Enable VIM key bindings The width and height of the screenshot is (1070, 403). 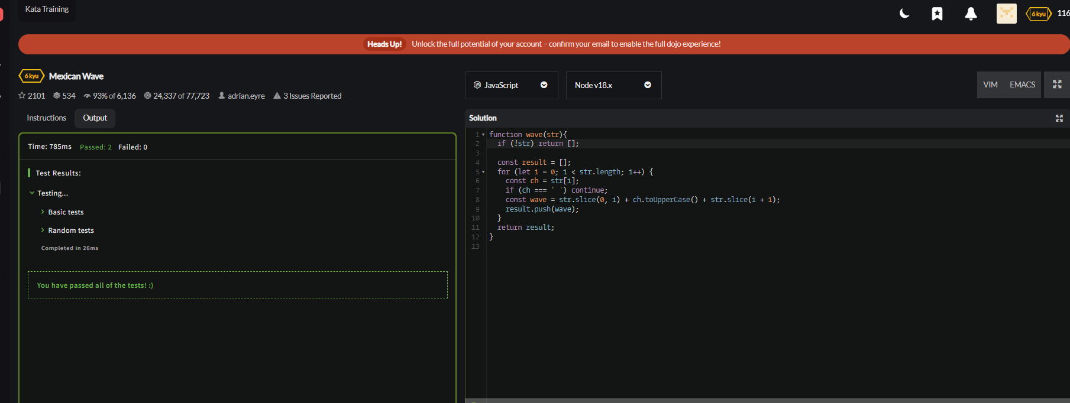pyautogui.click(x=990, y=84)
